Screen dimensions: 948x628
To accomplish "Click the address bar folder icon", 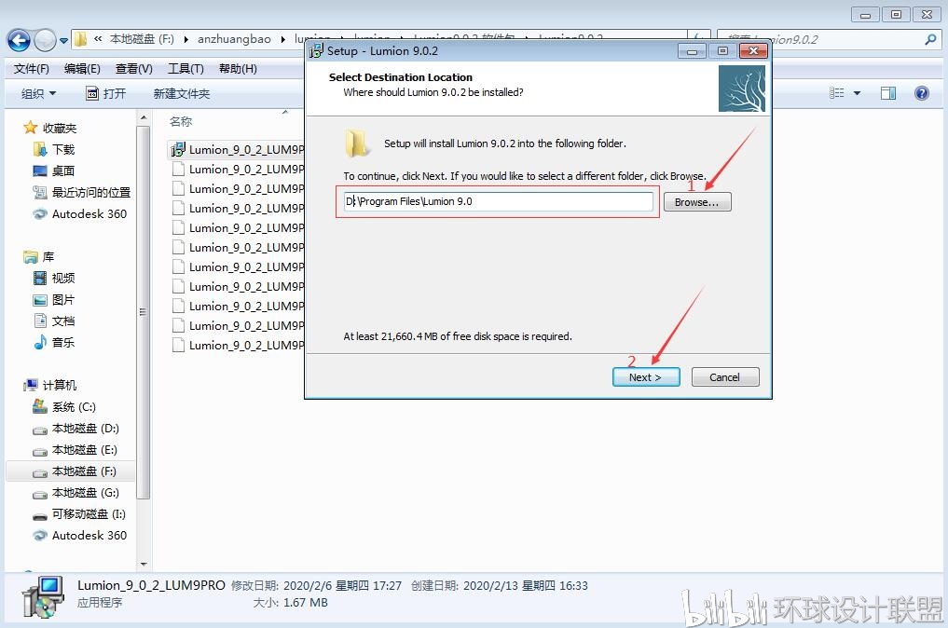I will (80, 39).
